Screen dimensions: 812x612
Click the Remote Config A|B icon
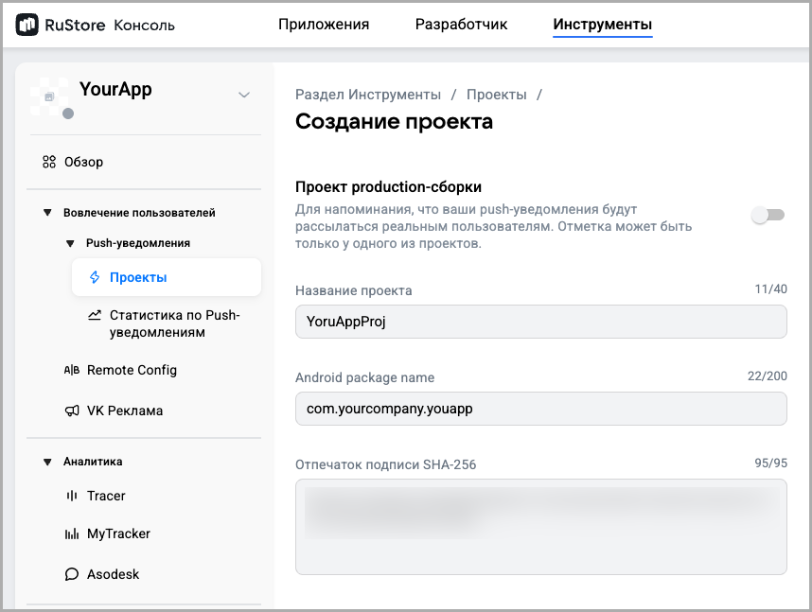tap(72, 370)
